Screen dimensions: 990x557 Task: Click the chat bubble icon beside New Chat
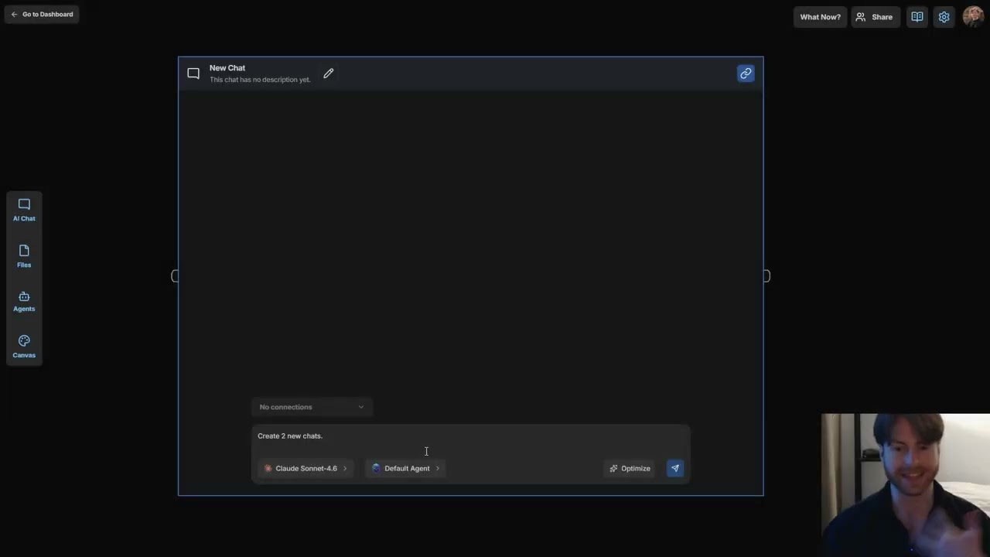tap(193, 73)
